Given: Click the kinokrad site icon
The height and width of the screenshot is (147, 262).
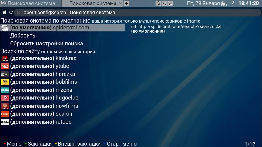Looking at the screenshot, I should tap(5, 58).
